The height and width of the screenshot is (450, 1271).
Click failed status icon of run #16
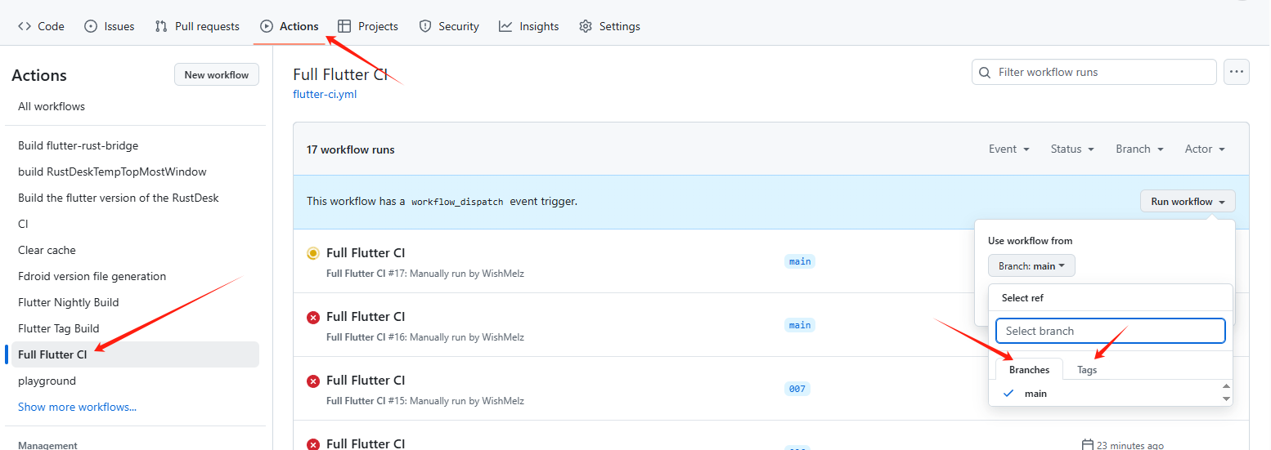pos(313,318)
